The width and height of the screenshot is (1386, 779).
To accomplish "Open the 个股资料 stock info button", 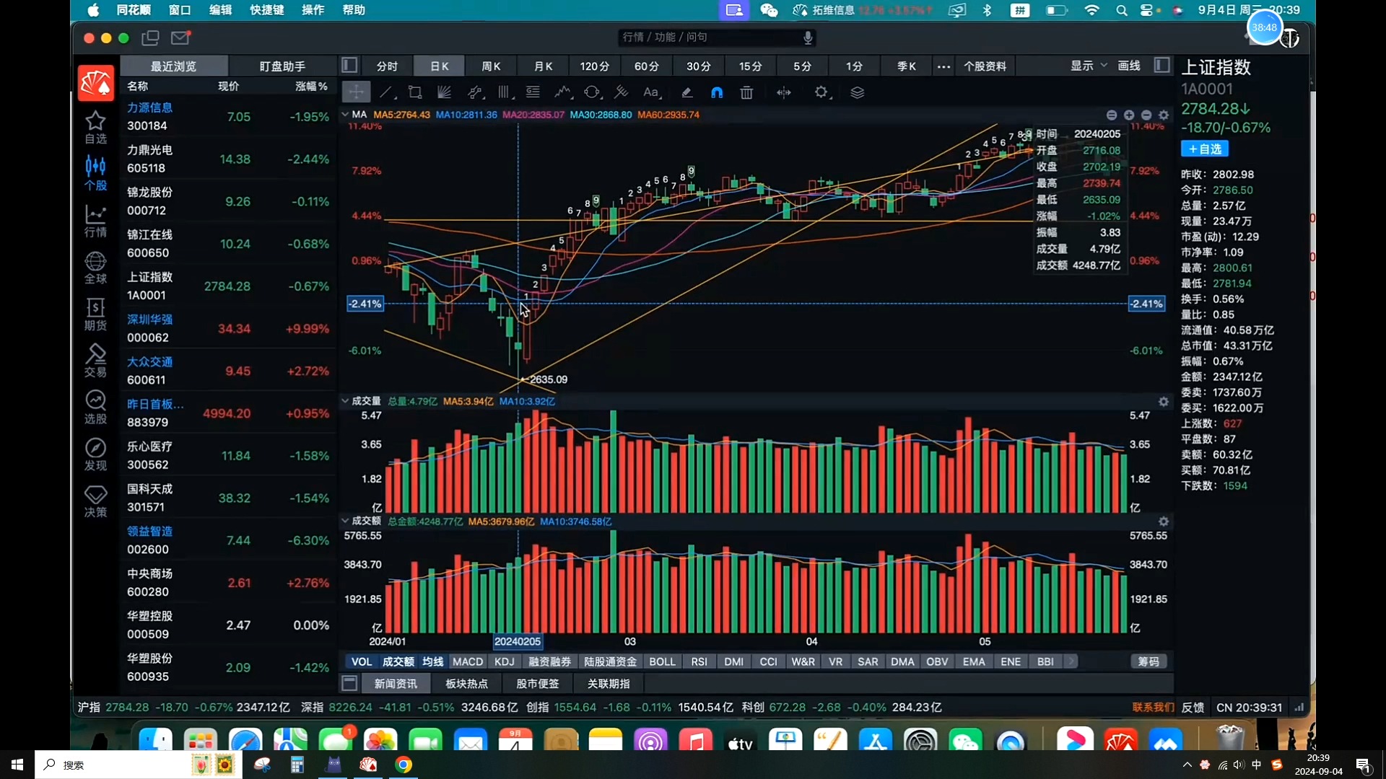I will (x=985, y=66).
